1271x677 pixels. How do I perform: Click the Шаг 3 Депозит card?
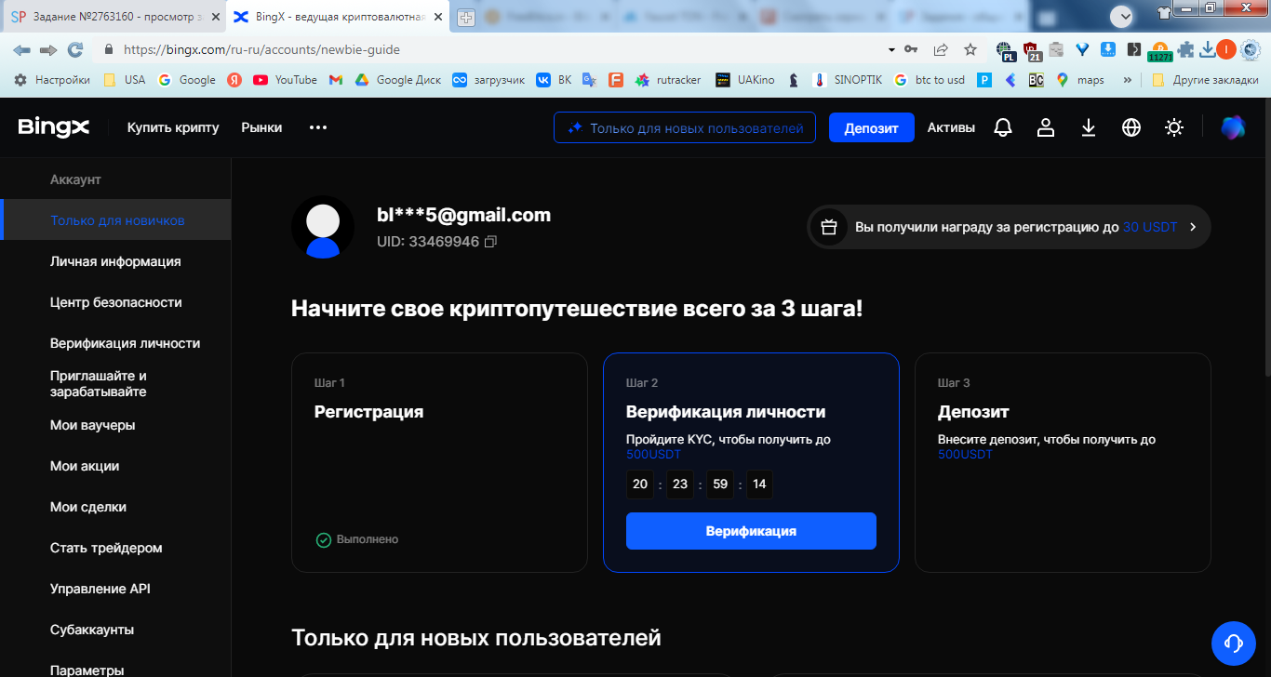(1063, 462)
